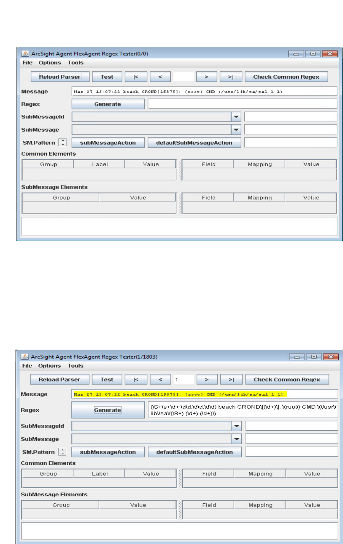
Task: Open Tools menu in the (1/1803) window
Action: 75,366
